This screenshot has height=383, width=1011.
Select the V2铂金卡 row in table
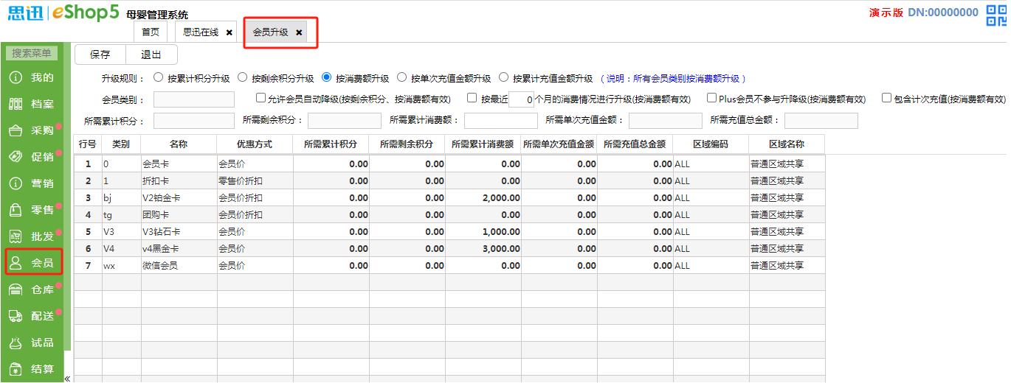(x=177, y=198)
